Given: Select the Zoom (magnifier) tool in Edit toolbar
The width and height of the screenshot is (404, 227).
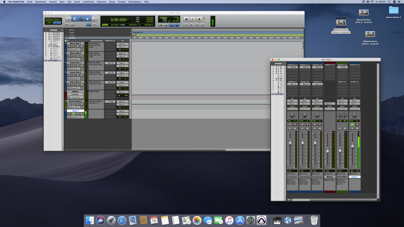Looking at the screenshot, I should tap(68, 19).
